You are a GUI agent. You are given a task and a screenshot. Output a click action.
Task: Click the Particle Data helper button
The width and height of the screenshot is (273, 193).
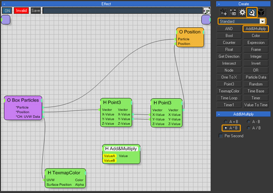click(256, 77)
